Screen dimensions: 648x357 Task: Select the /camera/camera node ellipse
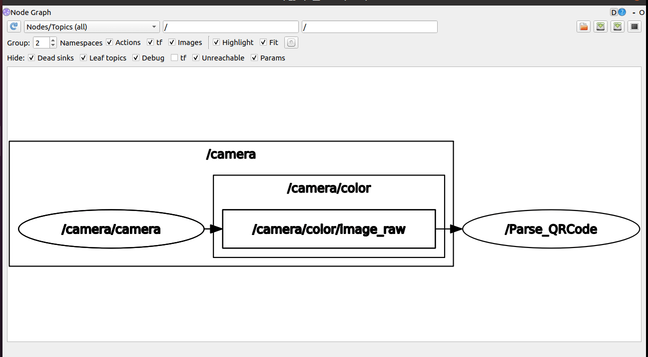click(x=111, y=229)
